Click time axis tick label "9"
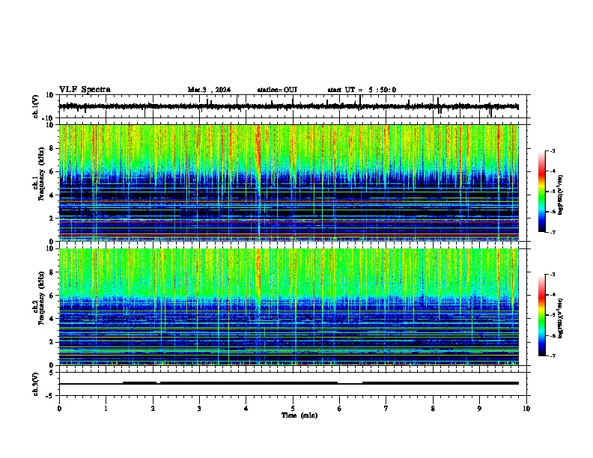The width and height of the screenshot is (593, 458). click(x=480, y=409)
